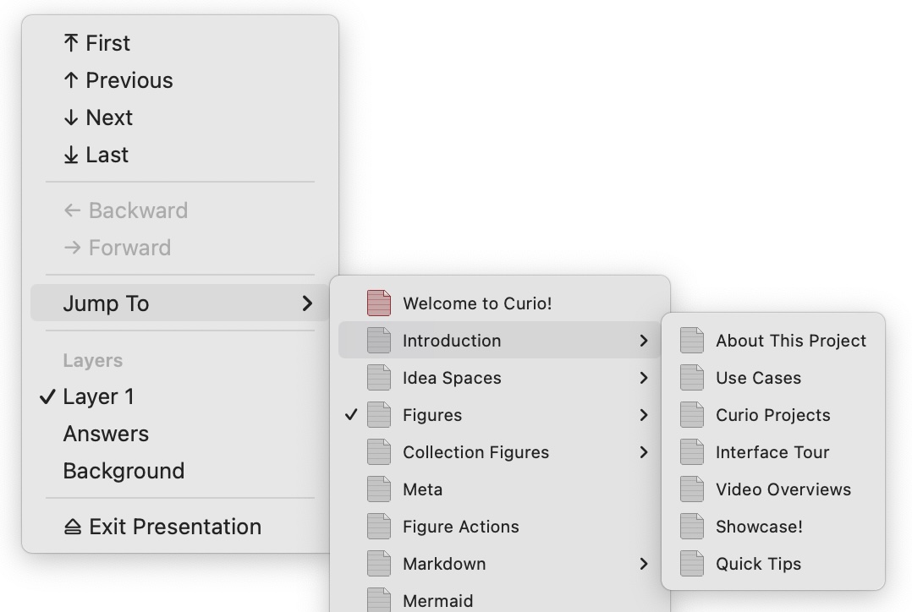Image resolution: width=912 pixels, height=612 pixels.
Task: Jump to Idea Spaces
Action: point(500,378)
